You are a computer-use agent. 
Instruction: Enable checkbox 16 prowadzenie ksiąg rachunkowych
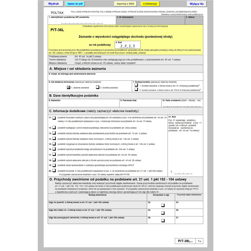click(54, 149)
